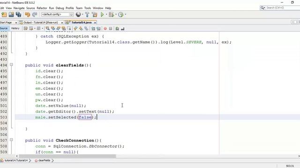Viewport: 300px width, 168px height.
Task: Open the Window menu
Action: [x=98, y=8]
